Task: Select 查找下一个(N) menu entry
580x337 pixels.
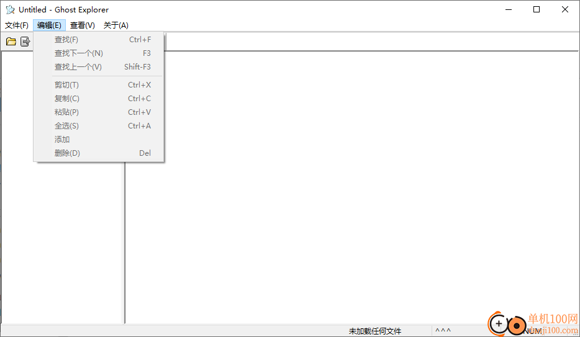Action: [99, 53]
